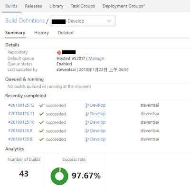The width and height of the screenshot is (190, 188).
Task: Open build #20180125.9
Action: [20, 131]
